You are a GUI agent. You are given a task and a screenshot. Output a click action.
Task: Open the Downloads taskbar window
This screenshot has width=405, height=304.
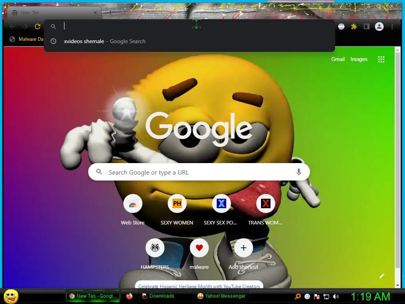coord(166,296)
